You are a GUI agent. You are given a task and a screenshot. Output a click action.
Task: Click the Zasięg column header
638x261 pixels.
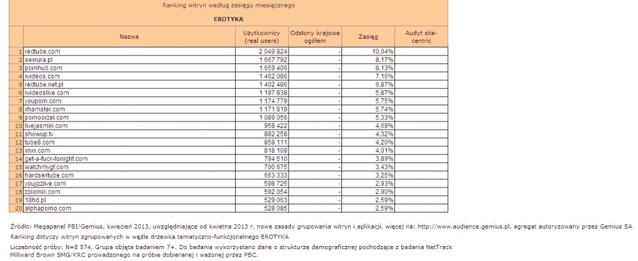point(368,37)
